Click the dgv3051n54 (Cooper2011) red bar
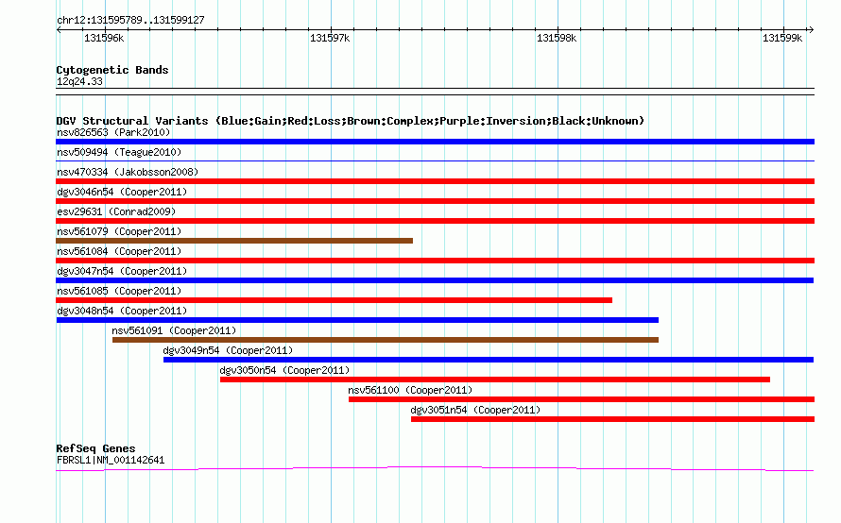Screen dimensions: 841x523 [x=612, y=419]
